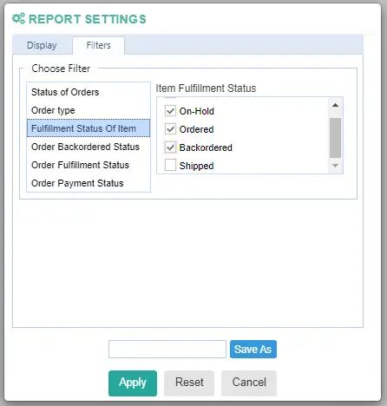The height and width of the screenshot is (406, 387).
Task: Click the scroll up arrow in status list
Action: 335,105
